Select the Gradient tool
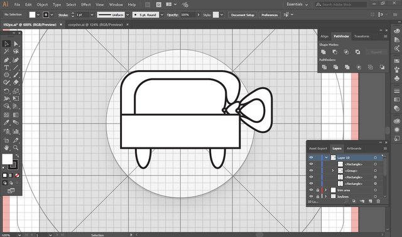402x237 pixels. pos(16,115)
